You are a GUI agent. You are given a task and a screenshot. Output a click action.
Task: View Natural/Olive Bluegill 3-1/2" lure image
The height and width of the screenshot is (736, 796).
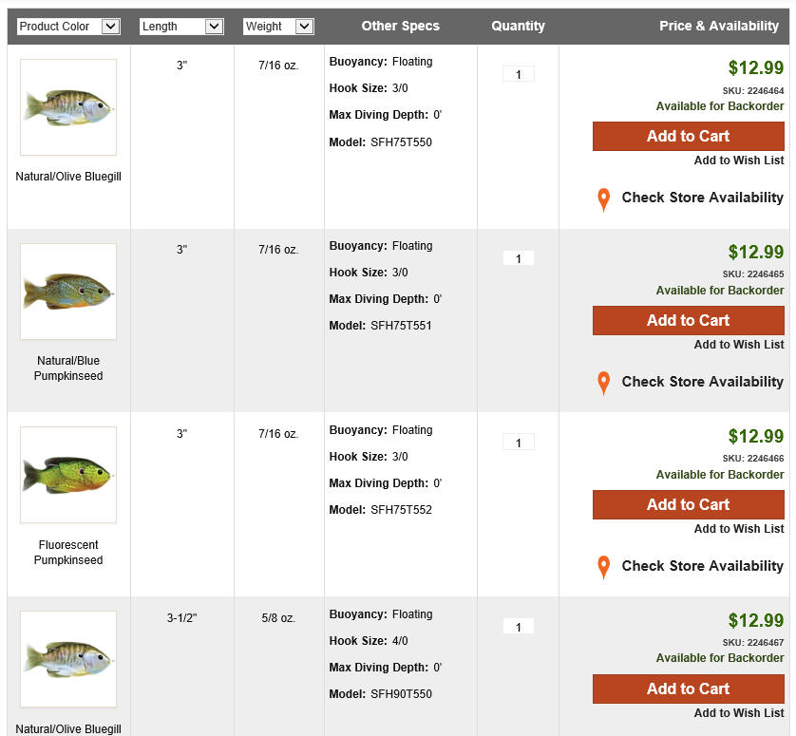pos(68,659)
